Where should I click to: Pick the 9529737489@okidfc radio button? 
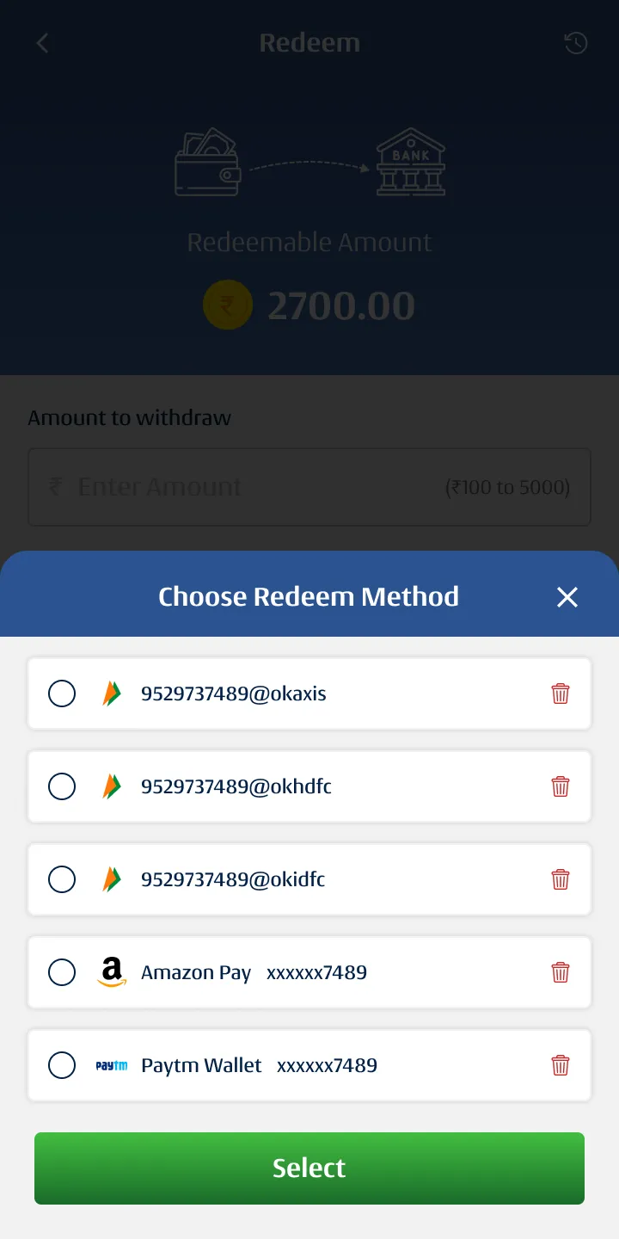tap(62, 879)
